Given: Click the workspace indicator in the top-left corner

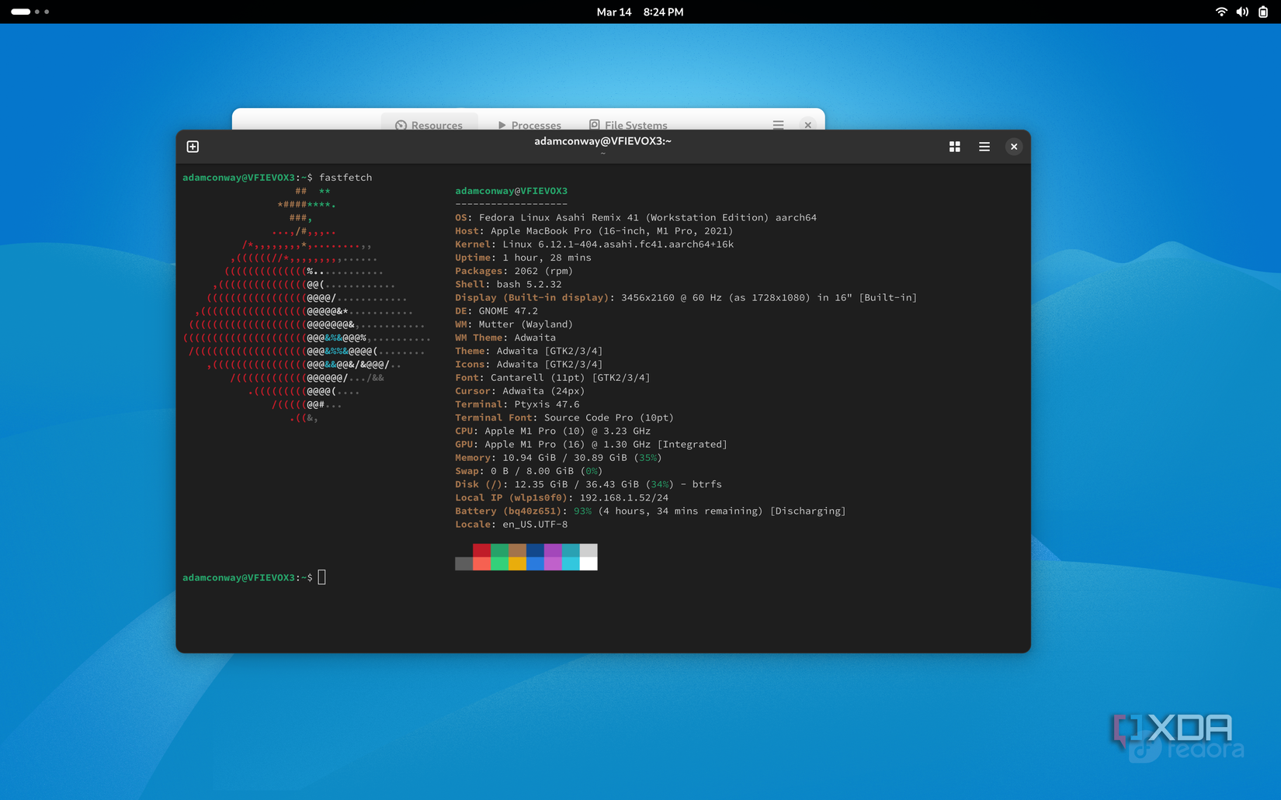Looking at the screenshot, I should (31, 12).
